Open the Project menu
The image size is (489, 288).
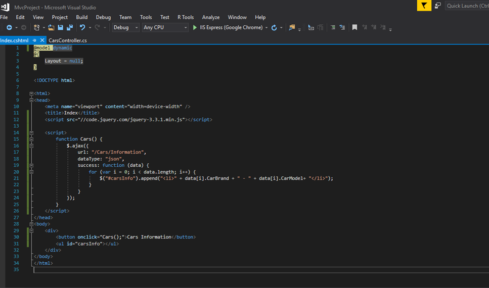point(60,17)
